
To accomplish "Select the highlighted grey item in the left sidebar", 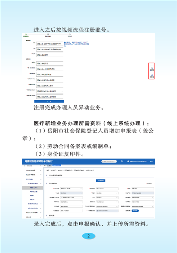I will coord(33,187).
